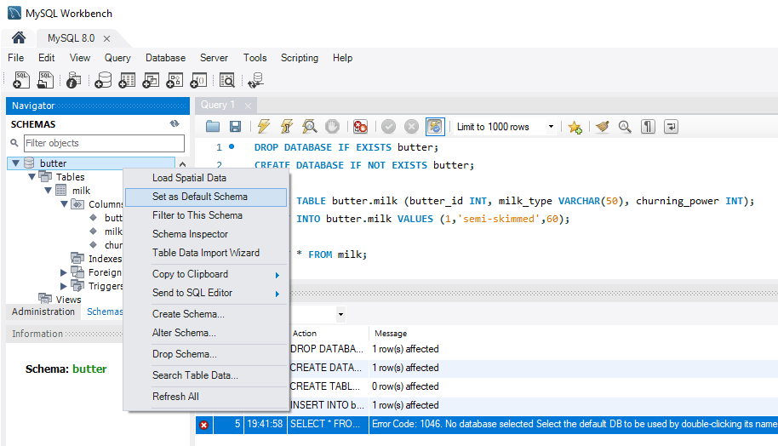Open the output type dropdown arrow

340,314
